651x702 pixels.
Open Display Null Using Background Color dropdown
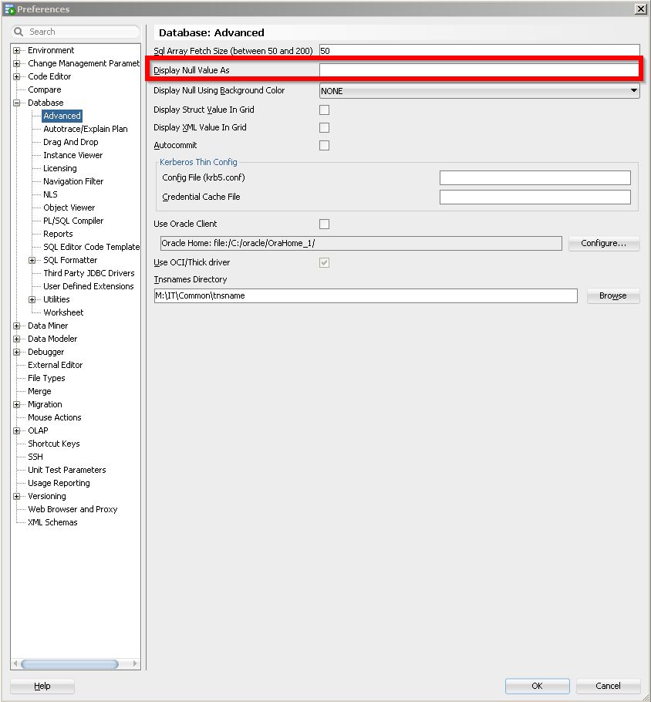click(x=479, y=90)
